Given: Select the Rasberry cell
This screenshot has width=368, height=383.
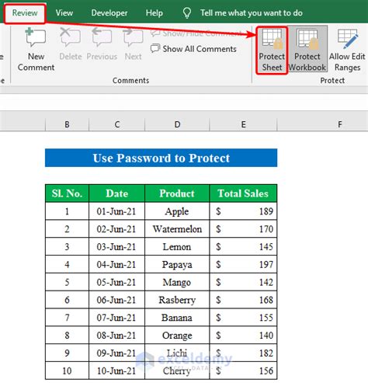Looking at the screenshot, I should [x=177, y=300].
